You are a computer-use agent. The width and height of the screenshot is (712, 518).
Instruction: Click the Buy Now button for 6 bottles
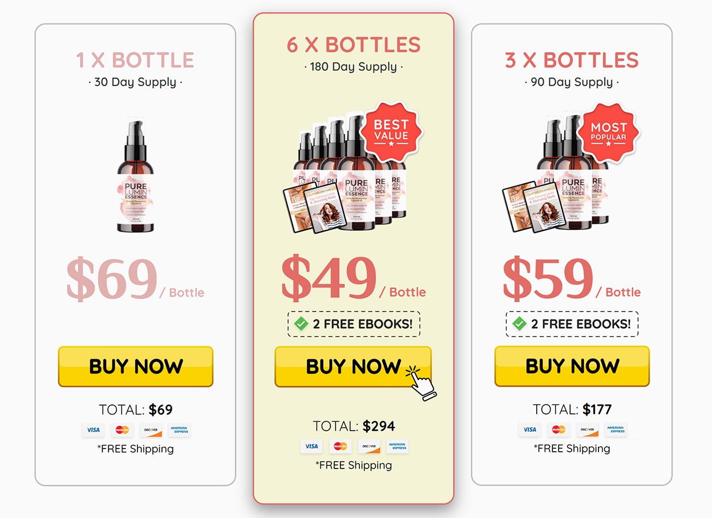[353, 367]
